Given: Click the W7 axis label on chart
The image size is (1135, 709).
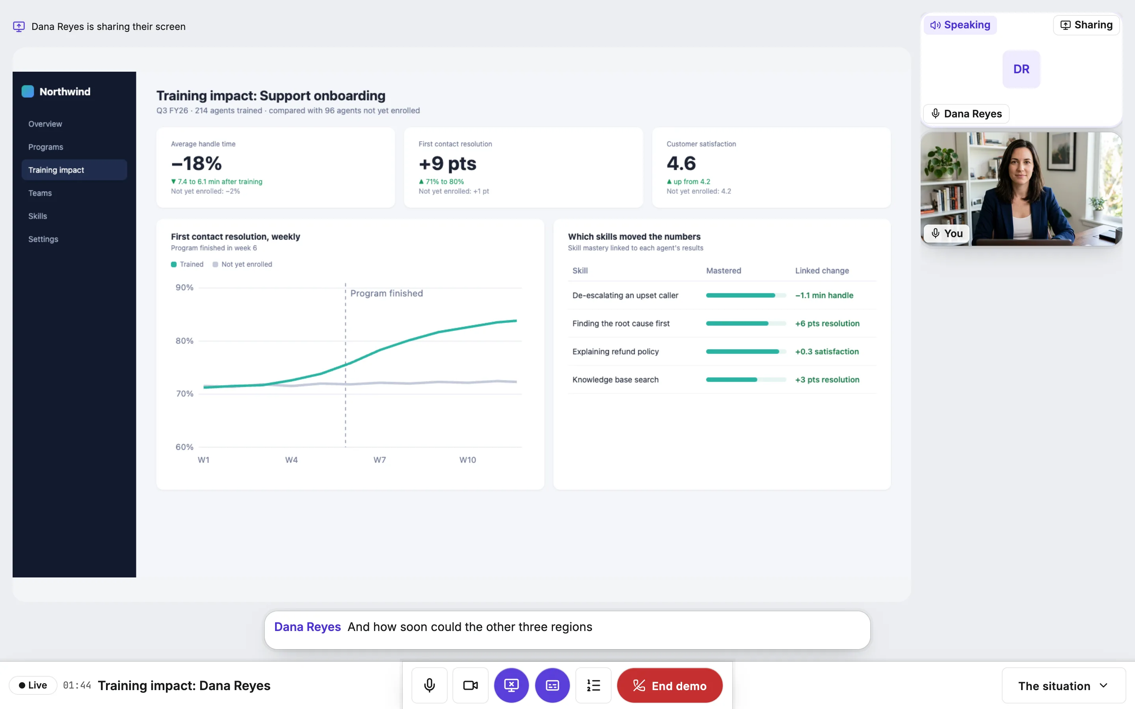Looking at the screenshot, I should point(380,460).
